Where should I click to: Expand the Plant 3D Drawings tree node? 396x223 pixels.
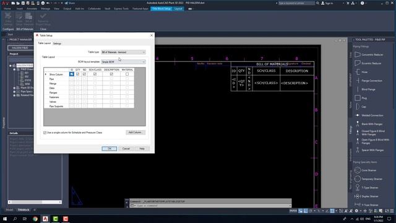[14, 88]
